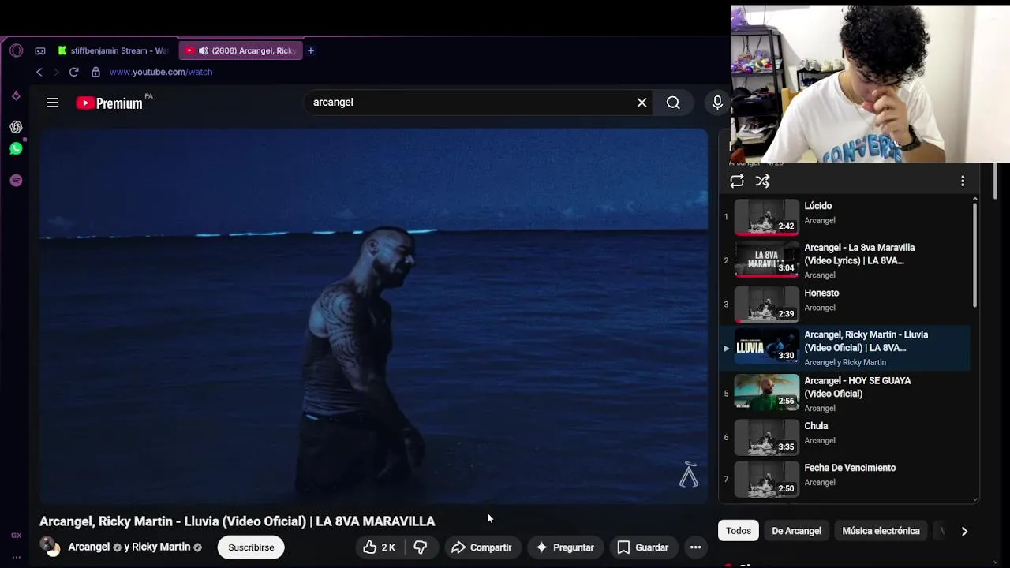Open more actions three-dot menu

(695, 547)
